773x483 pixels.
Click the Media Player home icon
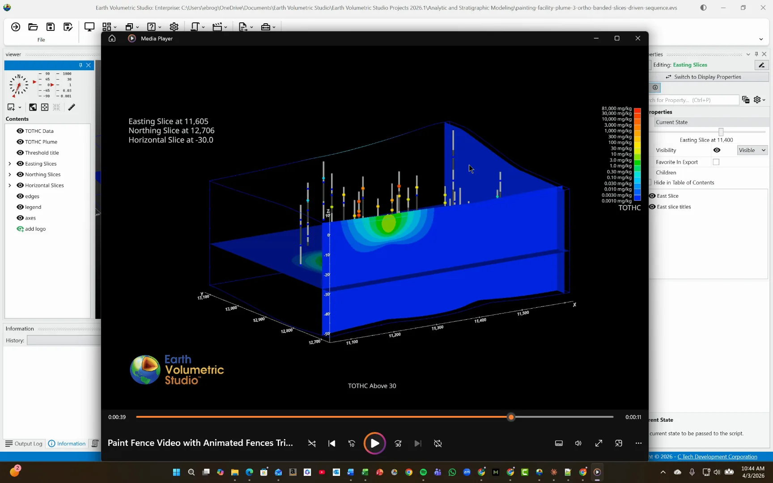[x=112, y=38]
